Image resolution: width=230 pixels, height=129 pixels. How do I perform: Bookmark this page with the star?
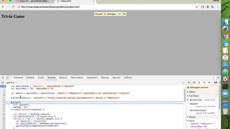(197, 7)
